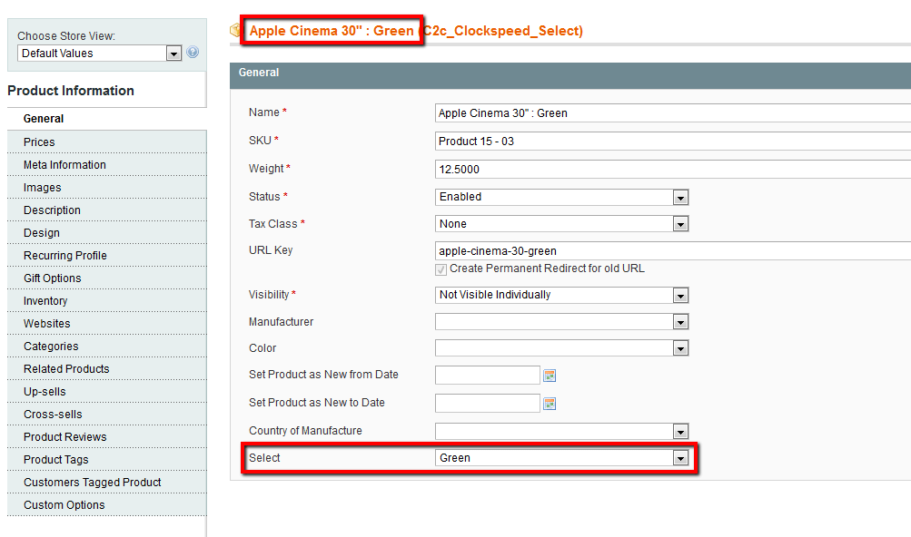Open the Custom Options tab
This screenshot has height=537, width=911.
(x=107, y=504)
